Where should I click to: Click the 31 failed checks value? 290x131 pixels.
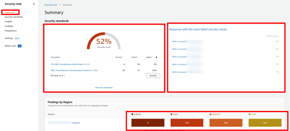(x=277, y=41)
